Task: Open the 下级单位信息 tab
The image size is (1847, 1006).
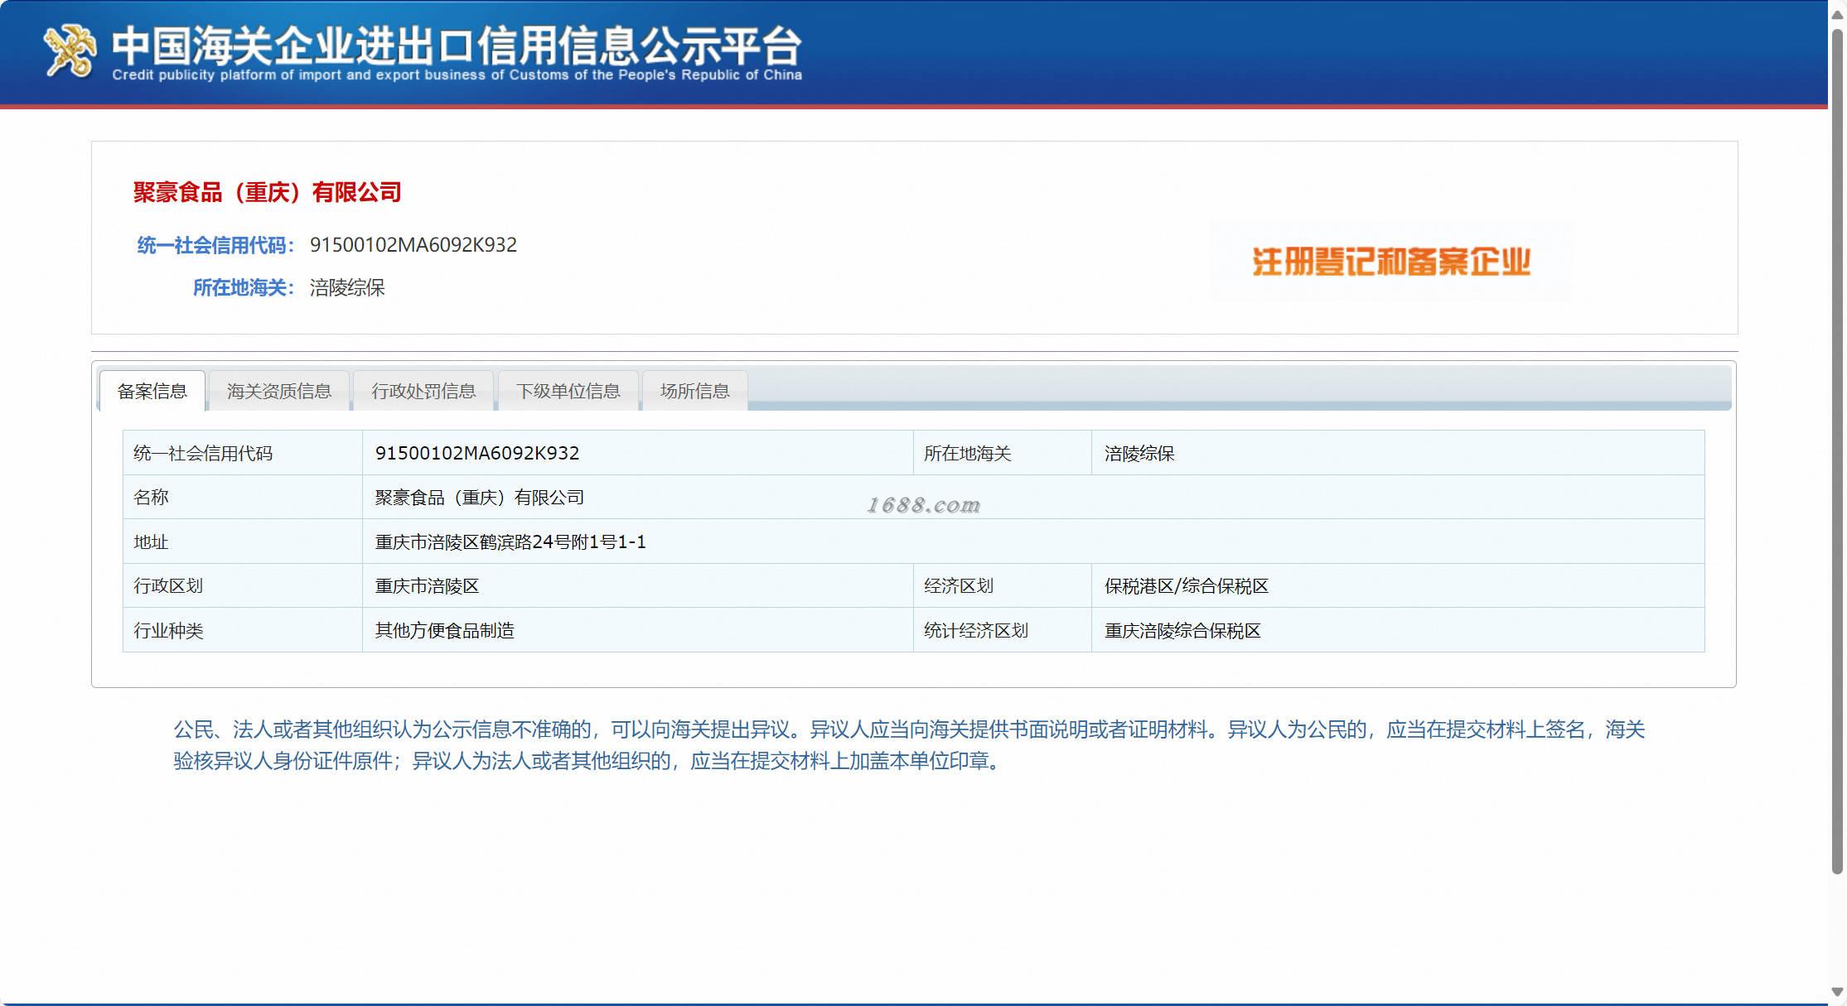Action: (568, 391)
